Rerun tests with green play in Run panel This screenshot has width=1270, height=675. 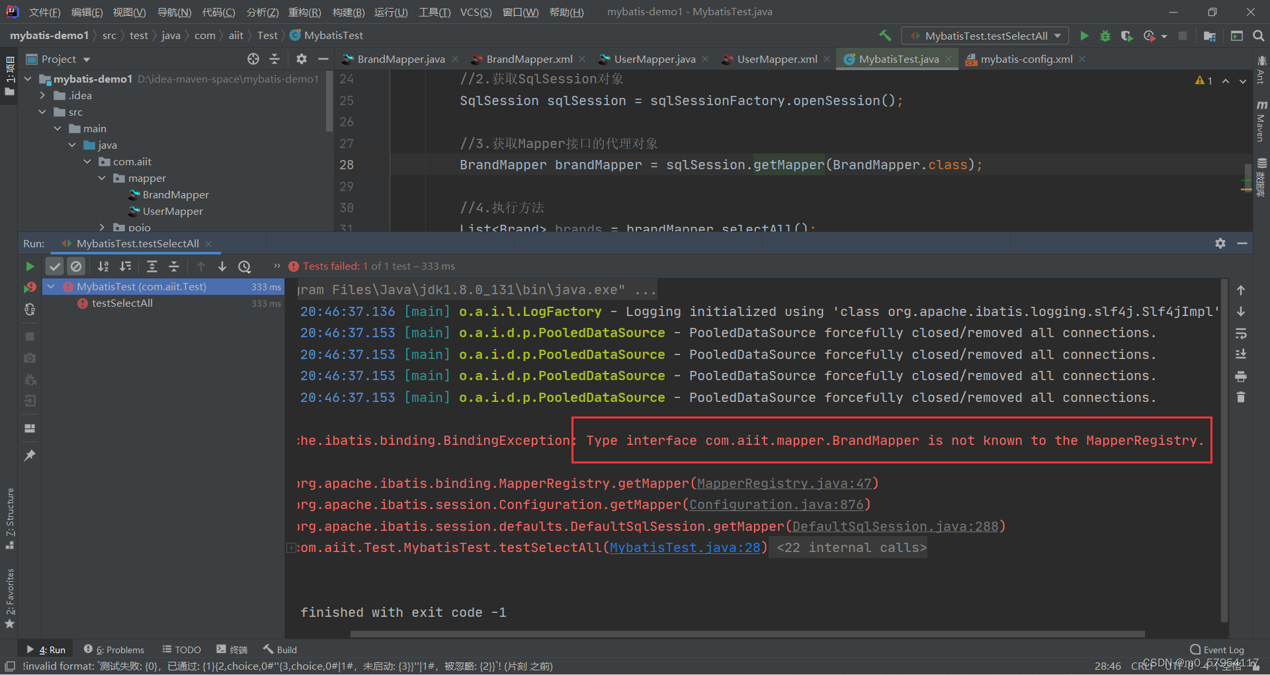30,266
